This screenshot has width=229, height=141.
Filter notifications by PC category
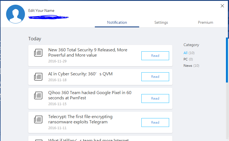pyautogui.click(x=188, y=59)
